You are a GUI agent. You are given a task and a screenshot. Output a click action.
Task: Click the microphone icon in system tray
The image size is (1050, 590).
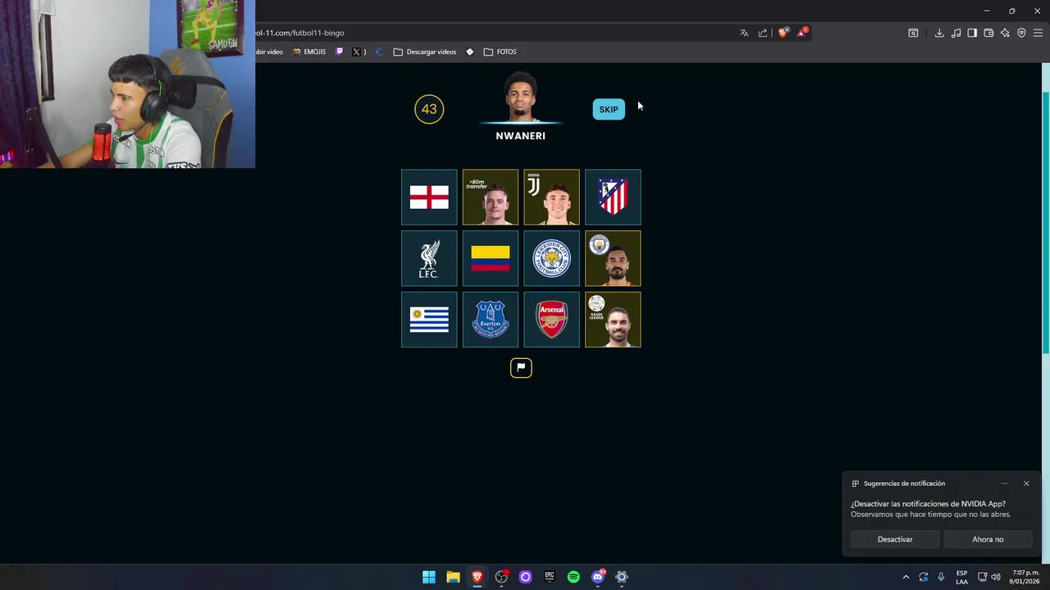(941, 577)
